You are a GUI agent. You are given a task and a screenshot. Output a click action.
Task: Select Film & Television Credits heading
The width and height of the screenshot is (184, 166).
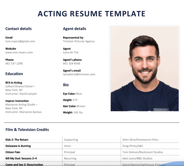coord(27,130)
